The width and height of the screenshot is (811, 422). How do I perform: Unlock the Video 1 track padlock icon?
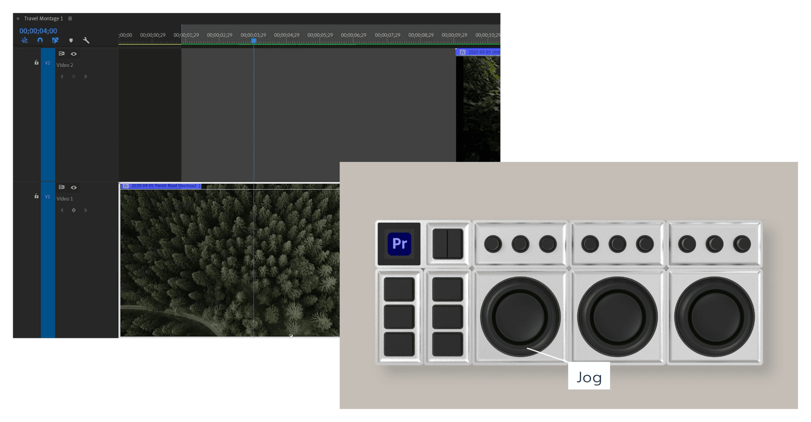pyautogui.click(x=36, y=196)
